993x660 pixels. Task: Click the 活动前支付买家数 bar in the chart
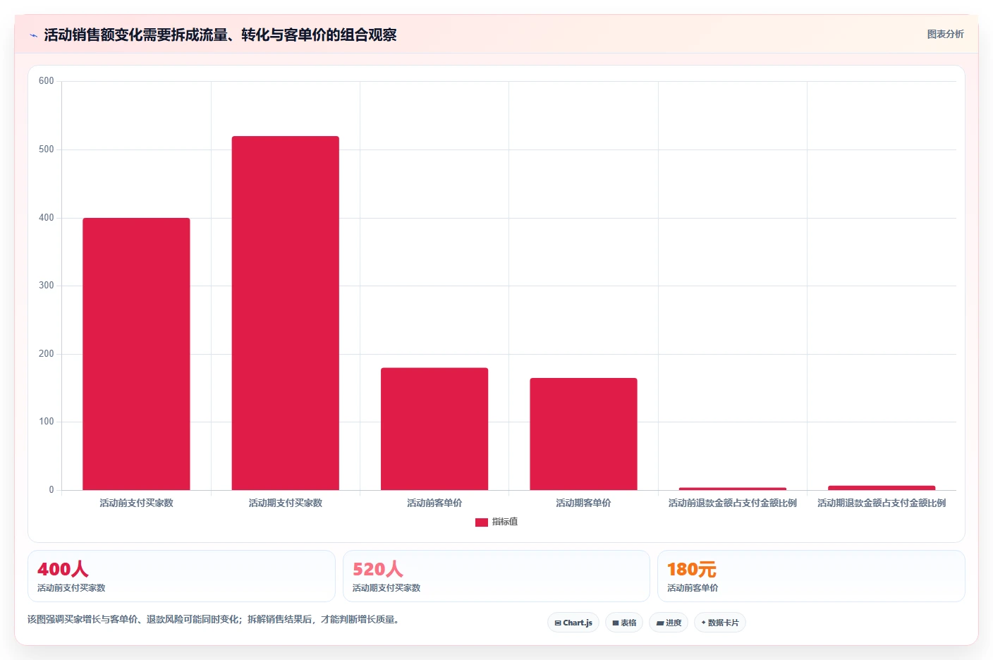click(136, 354)
